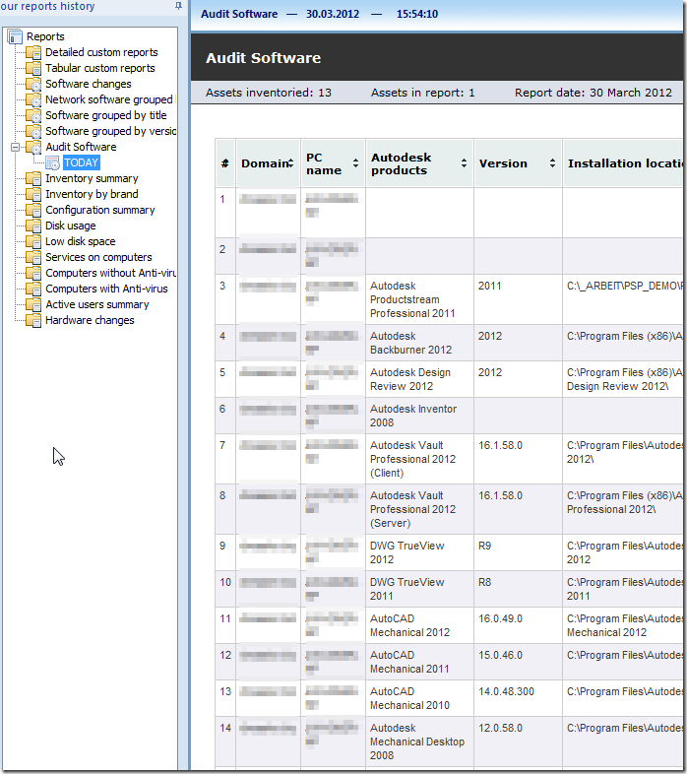The height and width of the screenshot is (774, 687).
Task: Click the Installation location column header
Action: [x=623, y=163]
